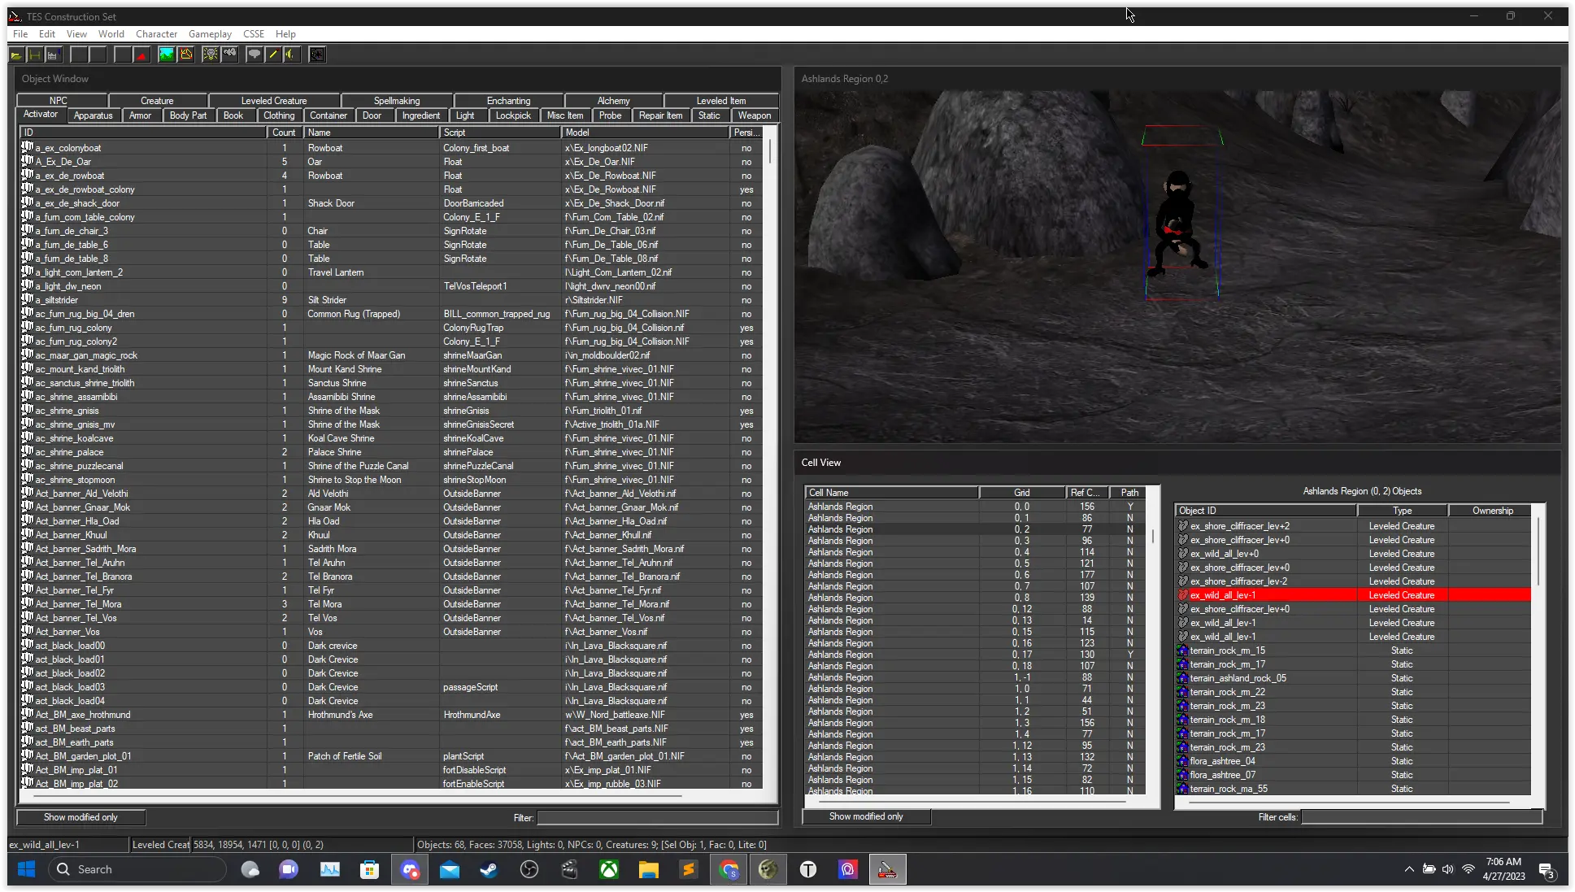
Task: Toggle the fog clouds toolbar icon
Action: (230, 54)
